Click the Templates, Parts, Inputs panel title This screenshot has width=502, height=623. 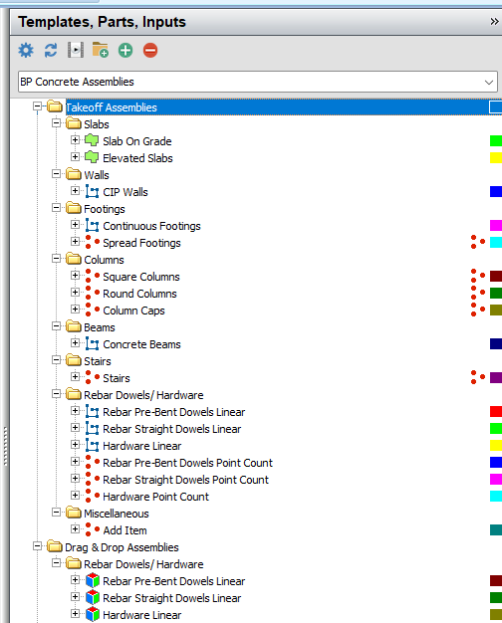click(103, 22)
